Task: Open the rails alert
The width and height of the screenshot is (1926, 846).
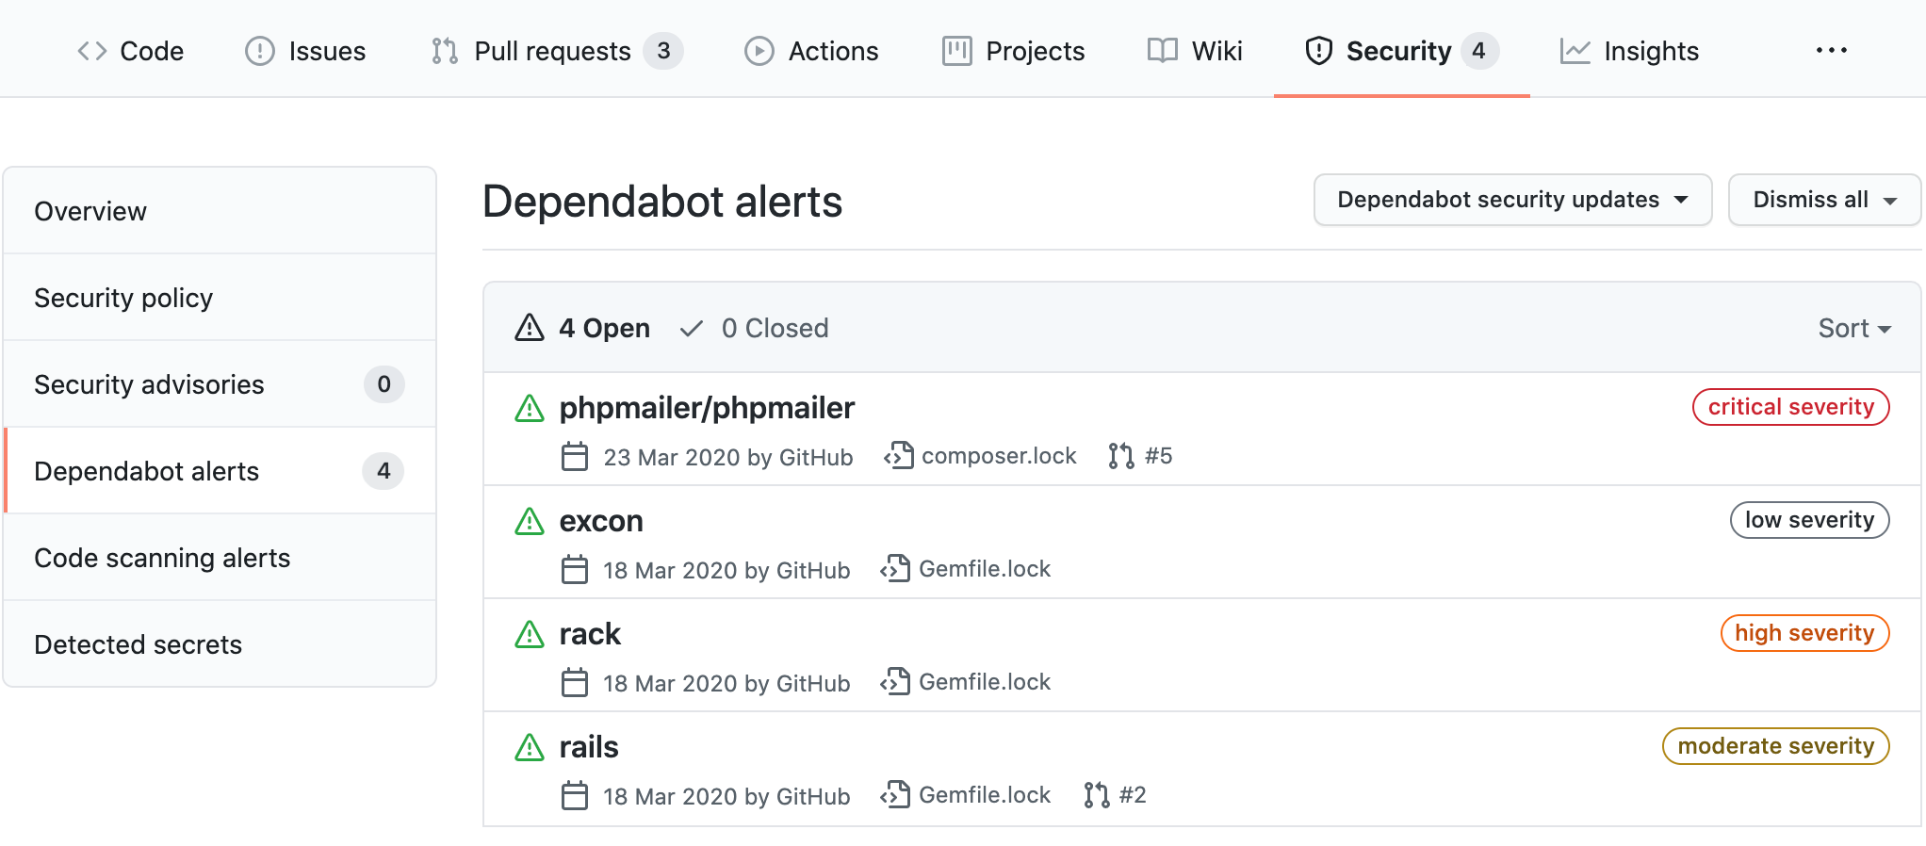Action: pyautogui.click(x=589, y=747)
